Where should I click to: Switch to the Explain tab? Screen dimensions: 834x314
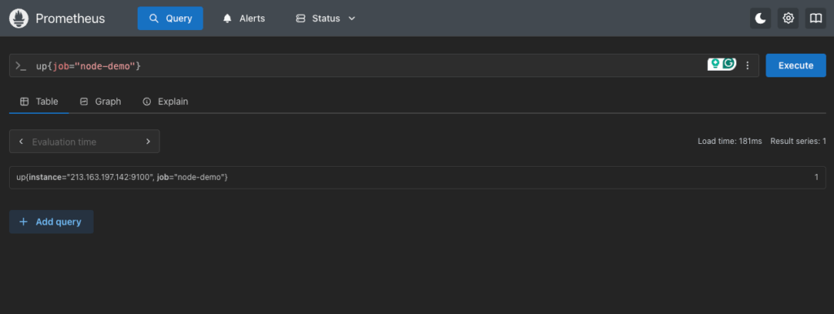165,102
